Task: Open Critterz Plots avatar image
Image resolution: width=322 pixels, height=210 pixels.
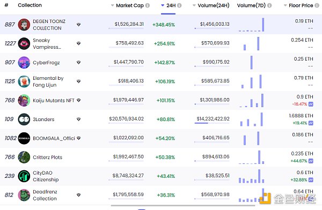Action: point(24,157)
